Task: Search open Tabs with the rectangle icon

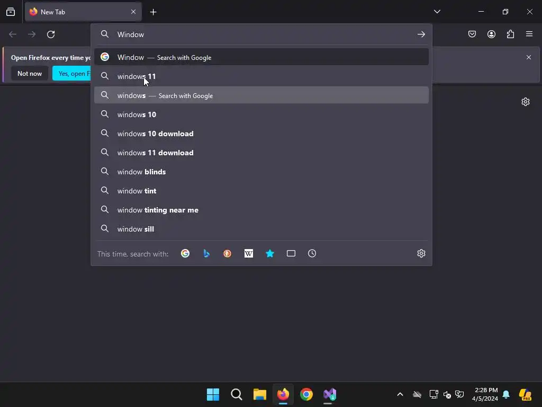Action: (291, 253)
